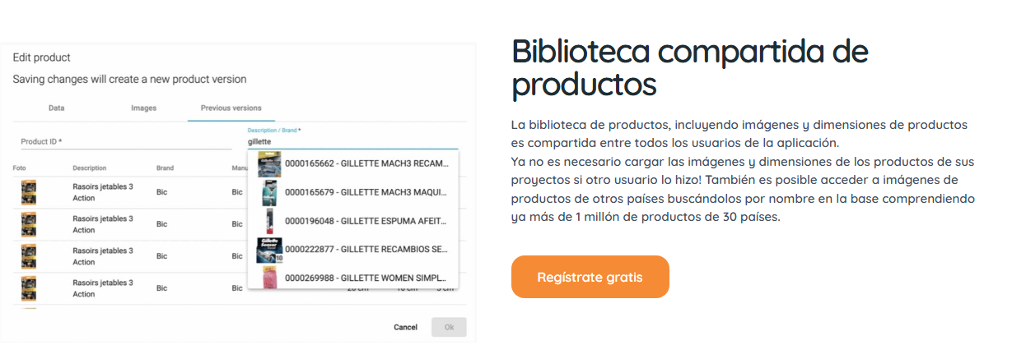Click the second row's product photo thumbnail
Image resolution: width=1012 pixels, height=354 pixels.
tap(29, 224)
